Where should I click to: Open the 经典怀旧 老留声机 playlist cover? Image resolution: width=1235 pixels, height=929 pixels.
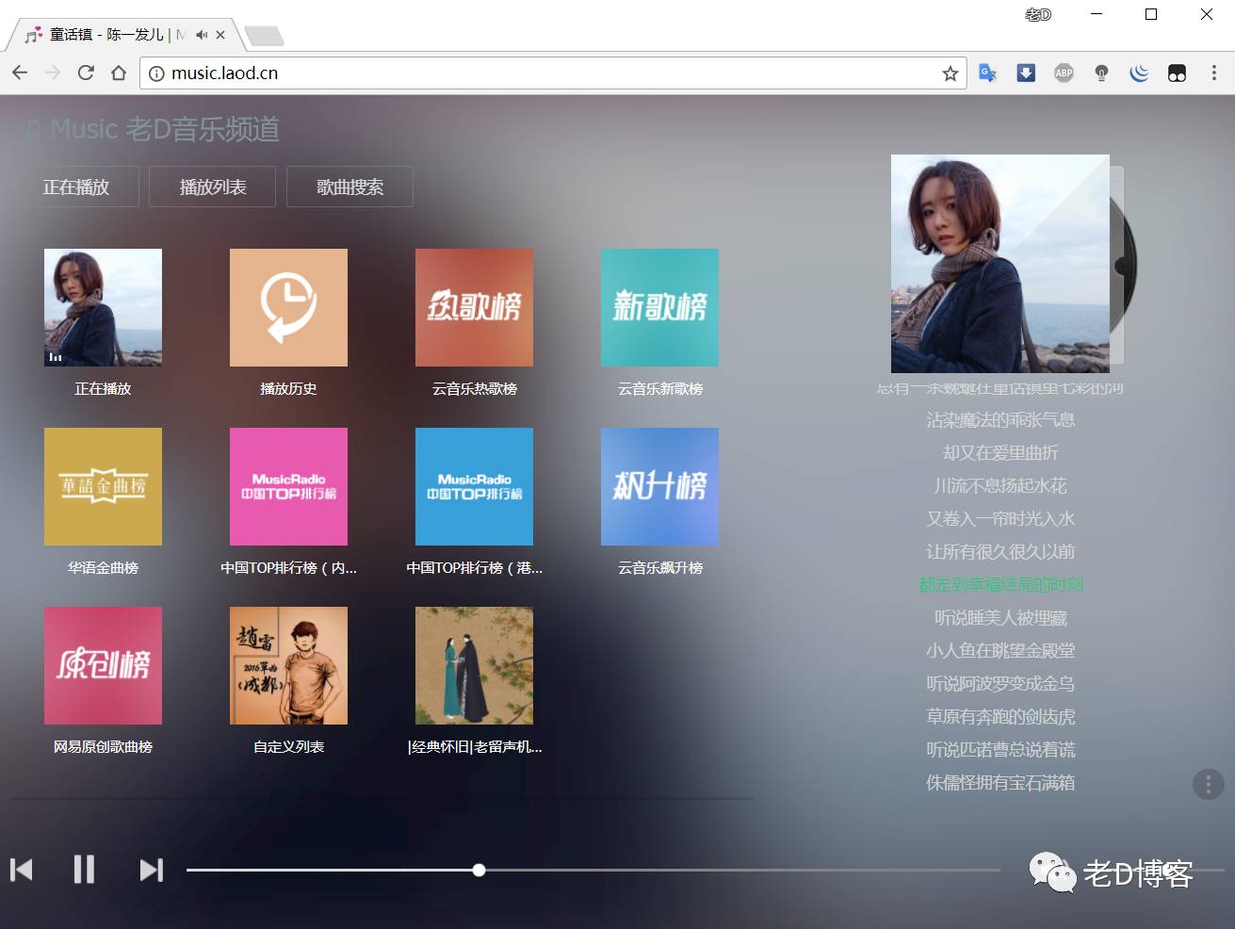click(x=474, y=665)
